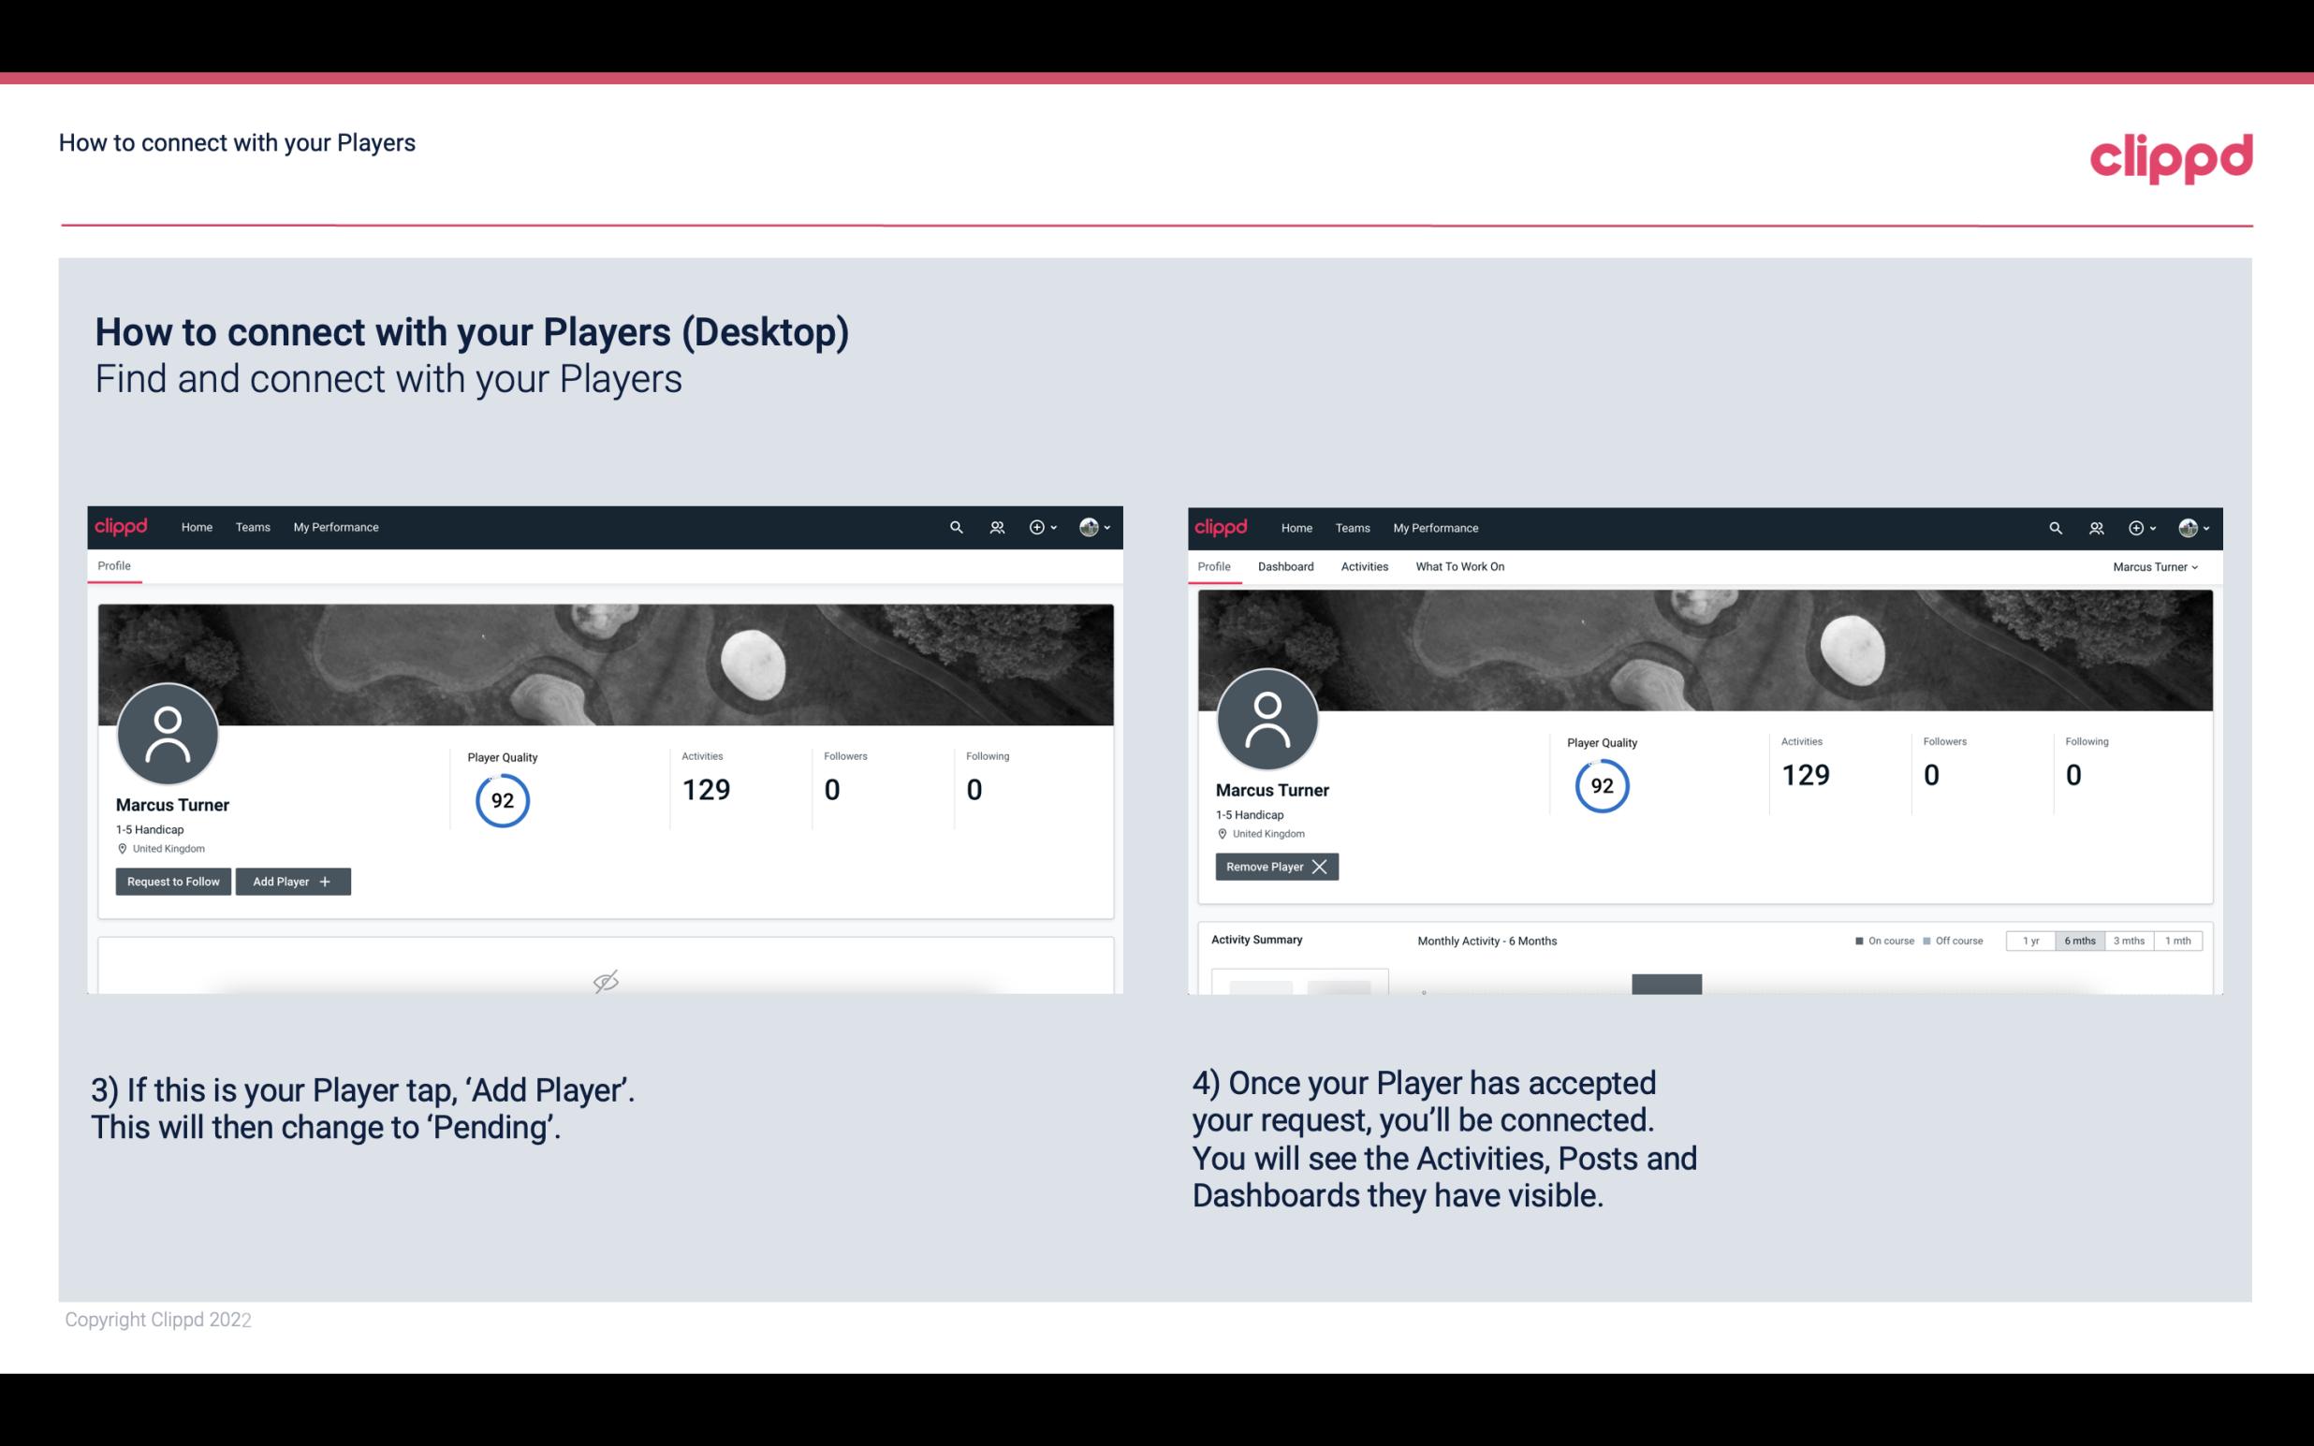The height and width of the screenshot is (1446, 2314).
Task: Select the '1 yr' activity timeframe slider
Action: pyautogui.click(x=2030, y=938)
